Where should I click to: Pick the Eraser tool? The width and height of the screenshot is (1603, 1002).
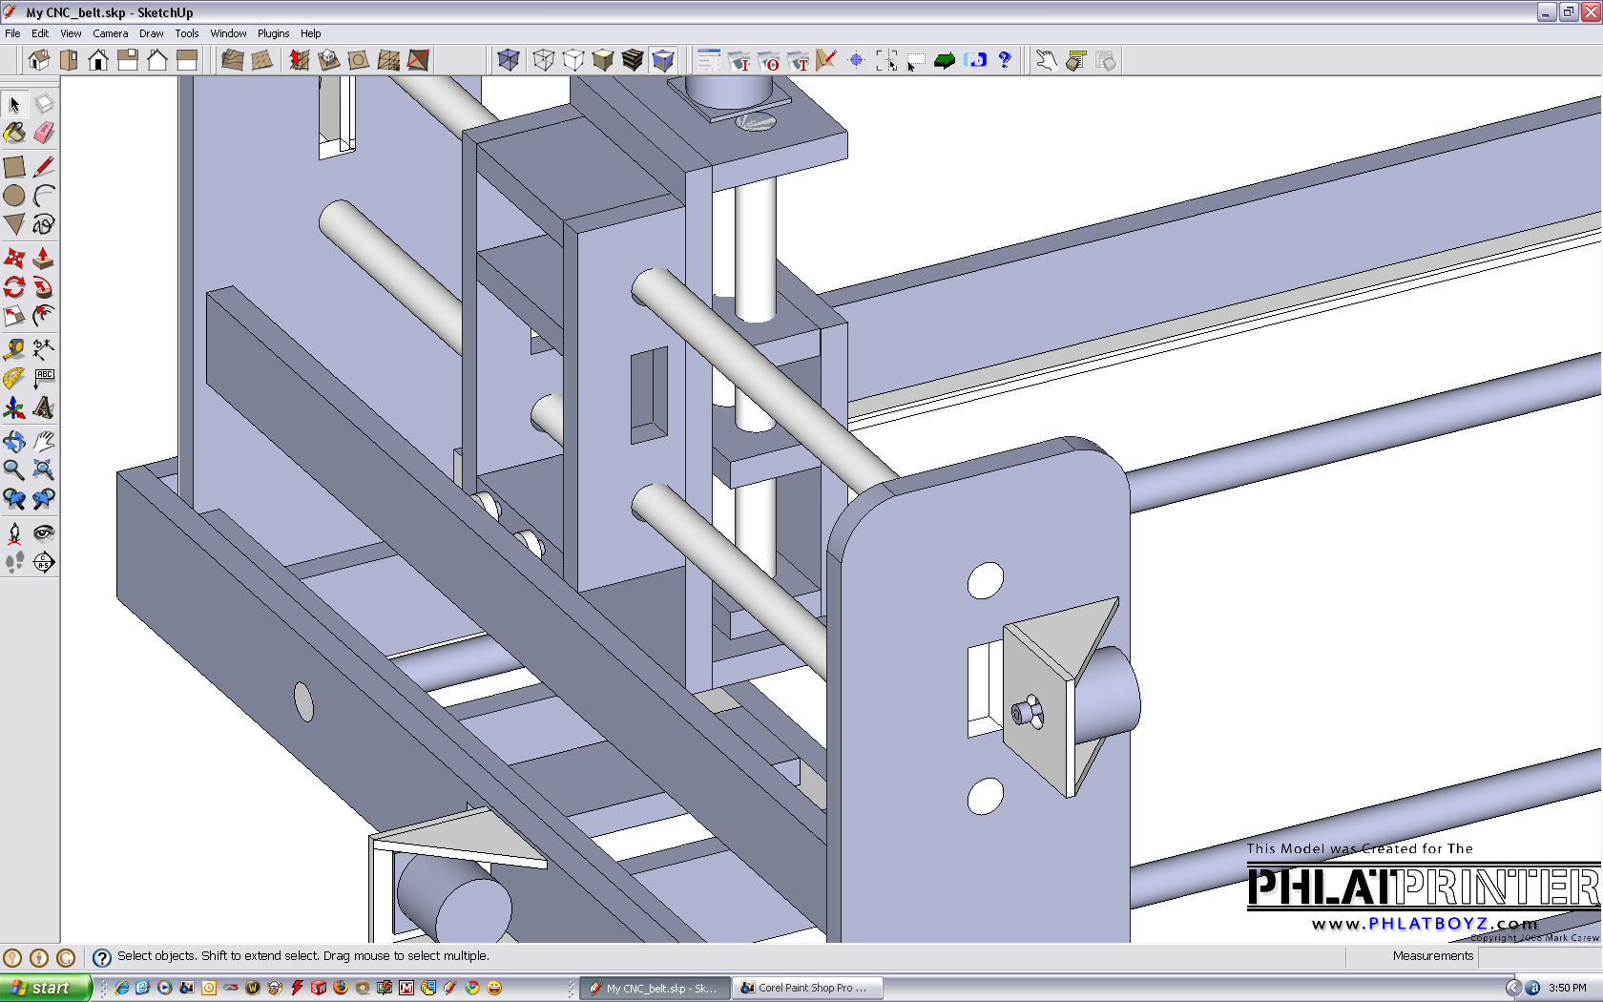click(44, 134)
